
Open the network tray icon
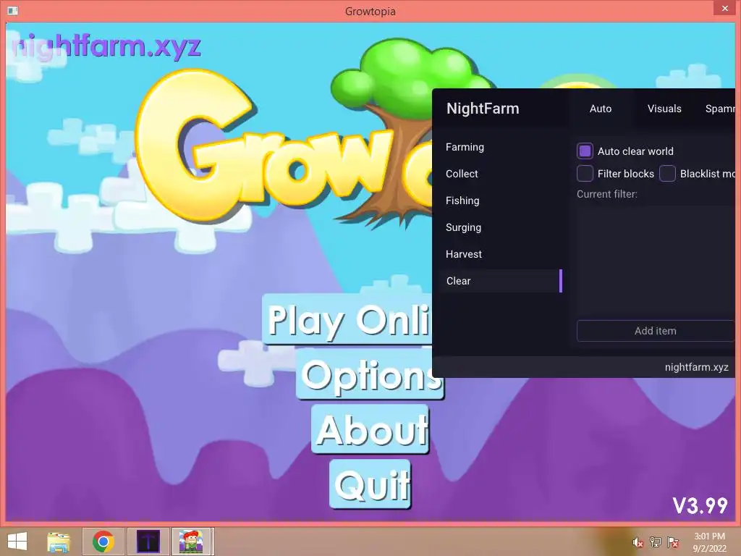click(655, 542)
